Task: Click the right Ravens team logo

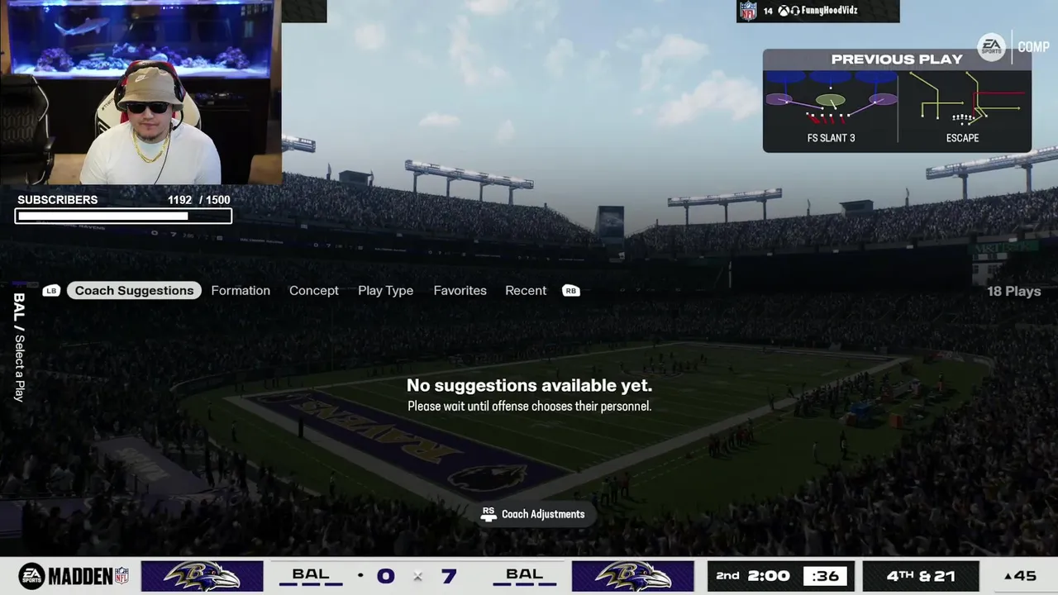Action: point(632,576)
